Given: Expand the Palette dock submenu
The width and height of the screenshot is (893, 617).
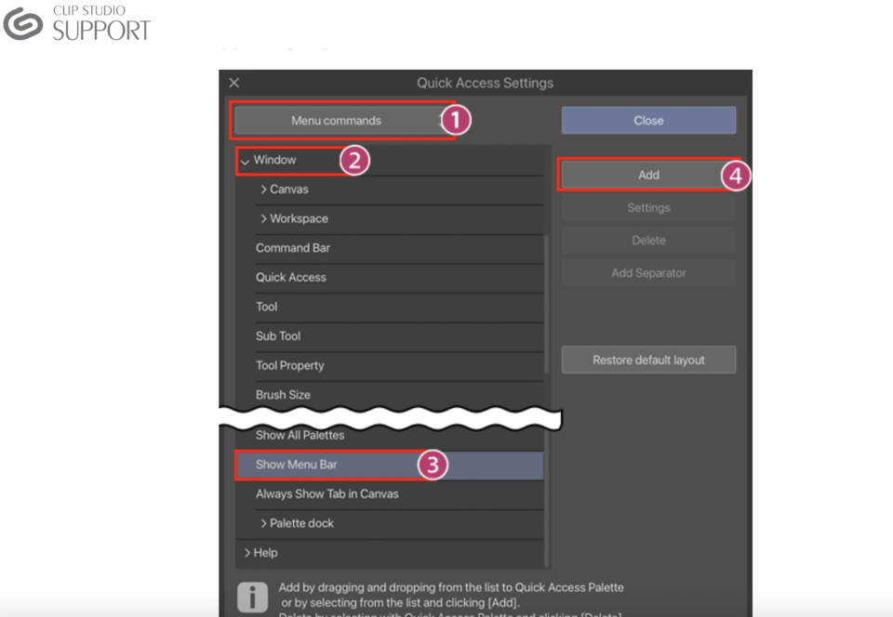Looking at the screenshot, I should pos(263,523).
